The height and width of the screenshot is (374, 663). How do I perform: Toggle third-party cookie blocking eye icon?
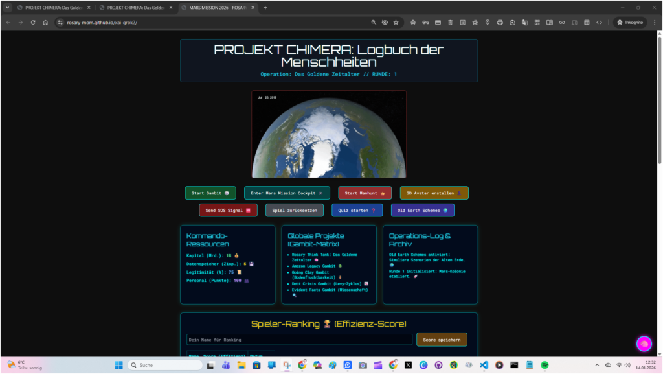tap(385, 22)
